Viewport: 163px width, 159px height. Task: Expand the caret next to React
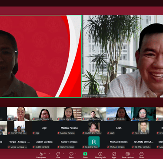pyautogui.click(x=76, y=154)
